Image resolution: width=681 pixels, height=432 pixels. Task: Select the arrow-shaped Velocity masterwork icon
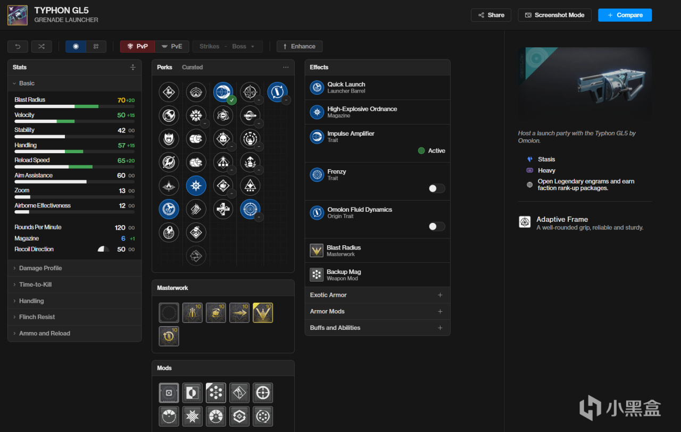tap(239, 313)
